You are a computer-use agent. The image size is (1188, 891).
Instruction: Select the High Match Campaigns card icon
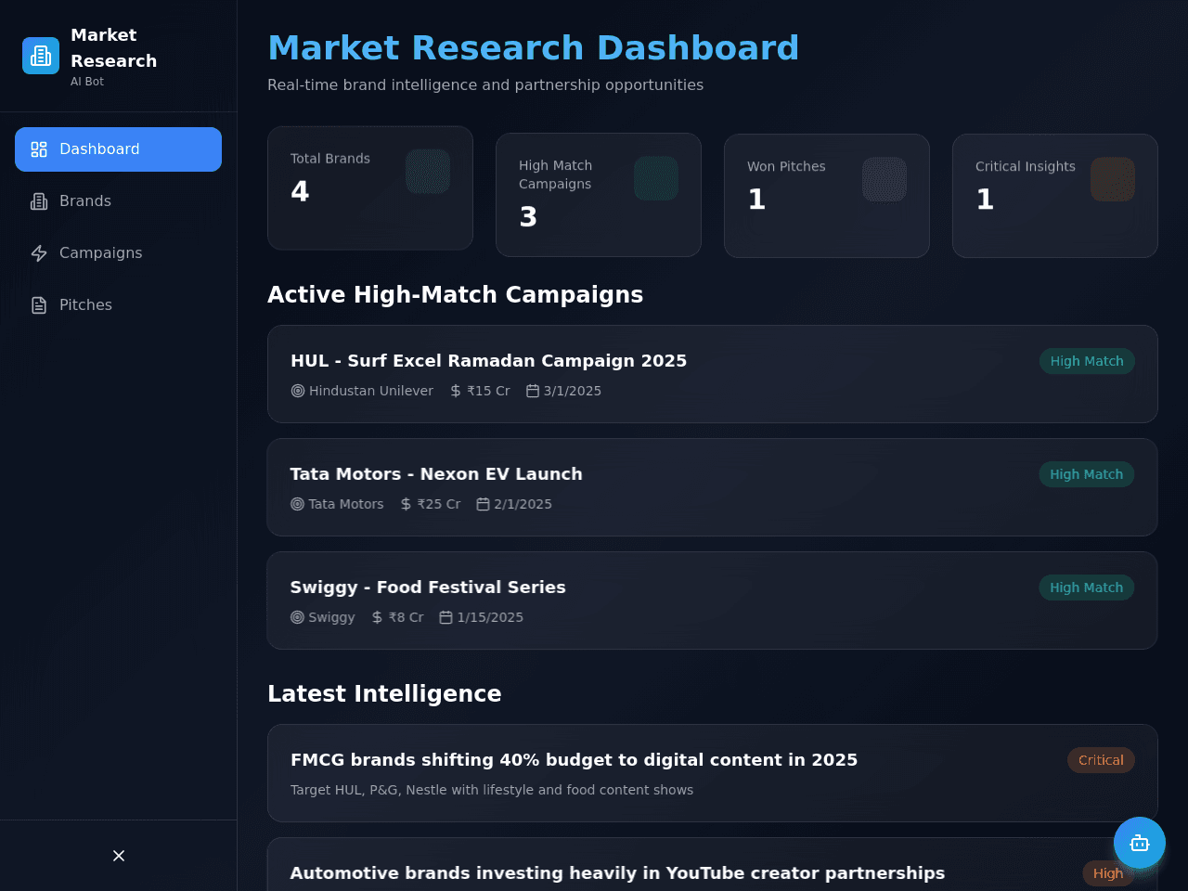click(656, 178)
